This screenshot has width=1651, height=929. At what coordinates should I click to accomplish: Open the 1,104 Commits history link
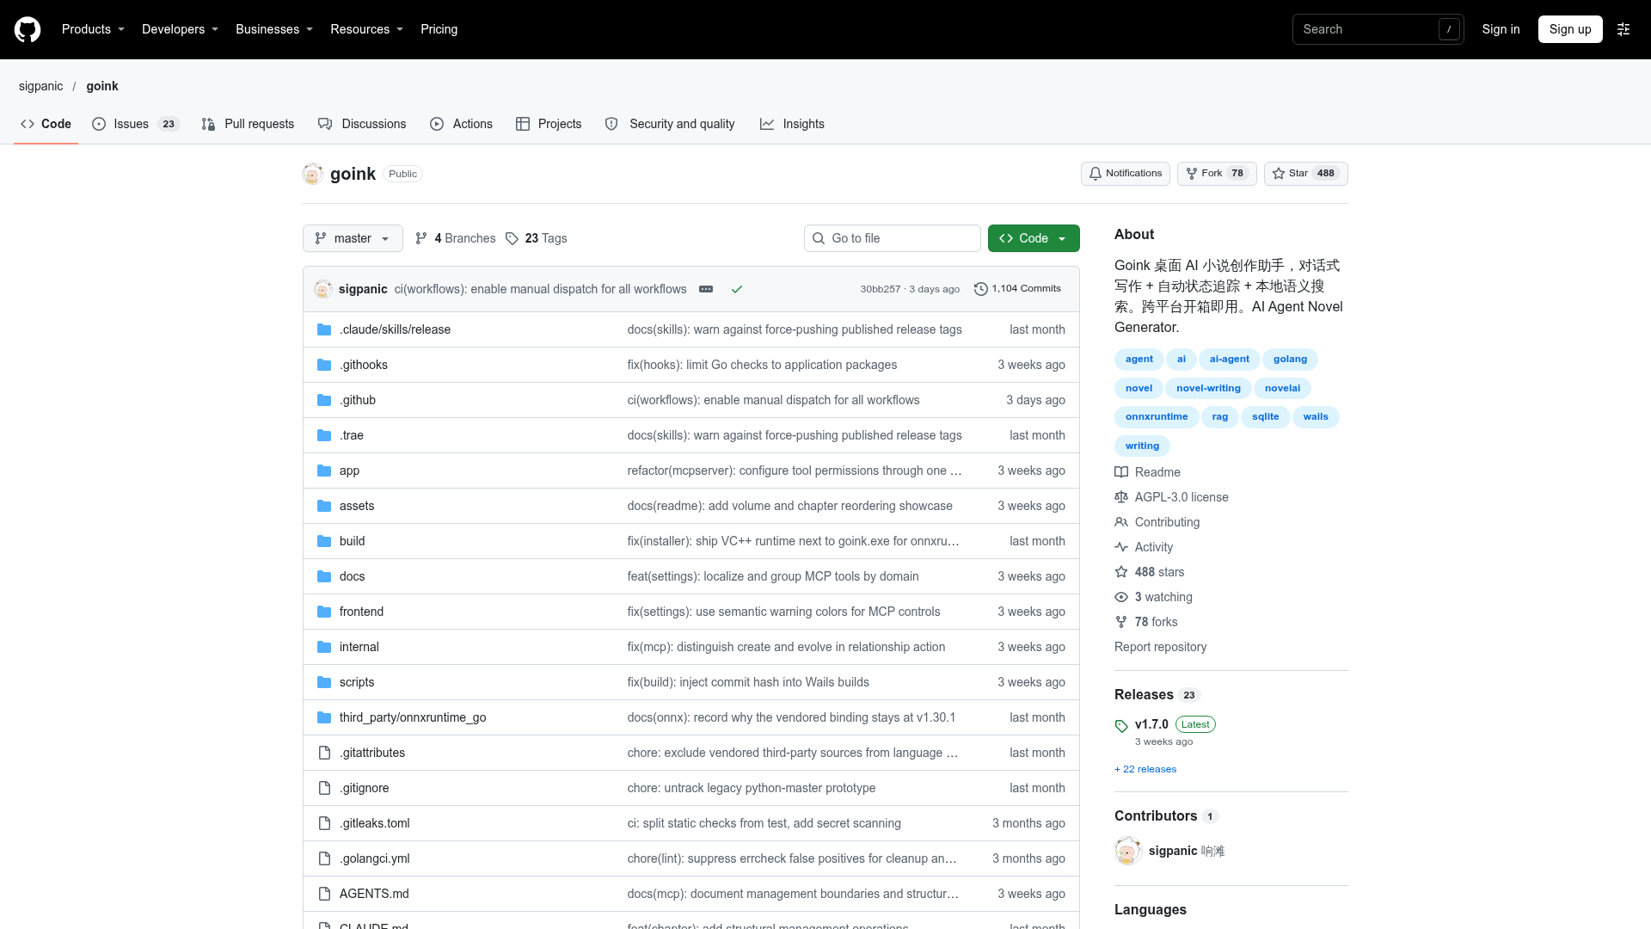pos(1017,289)
